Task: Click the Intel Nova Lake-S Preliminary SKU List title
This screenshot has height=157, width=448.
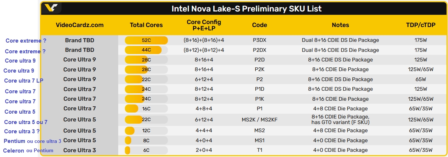Action: [246, 9]
